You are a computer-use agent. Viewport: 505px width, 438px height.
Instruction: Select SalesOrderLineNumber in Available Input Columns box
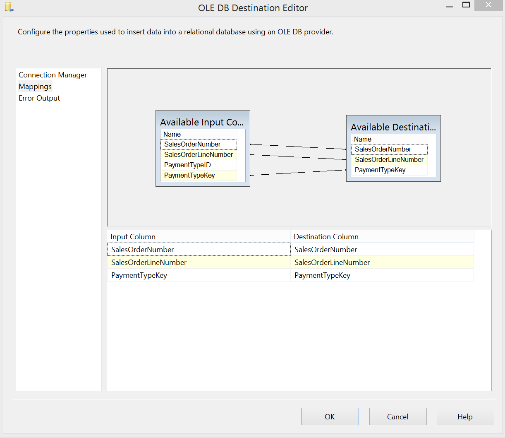[x=199, y=154]
